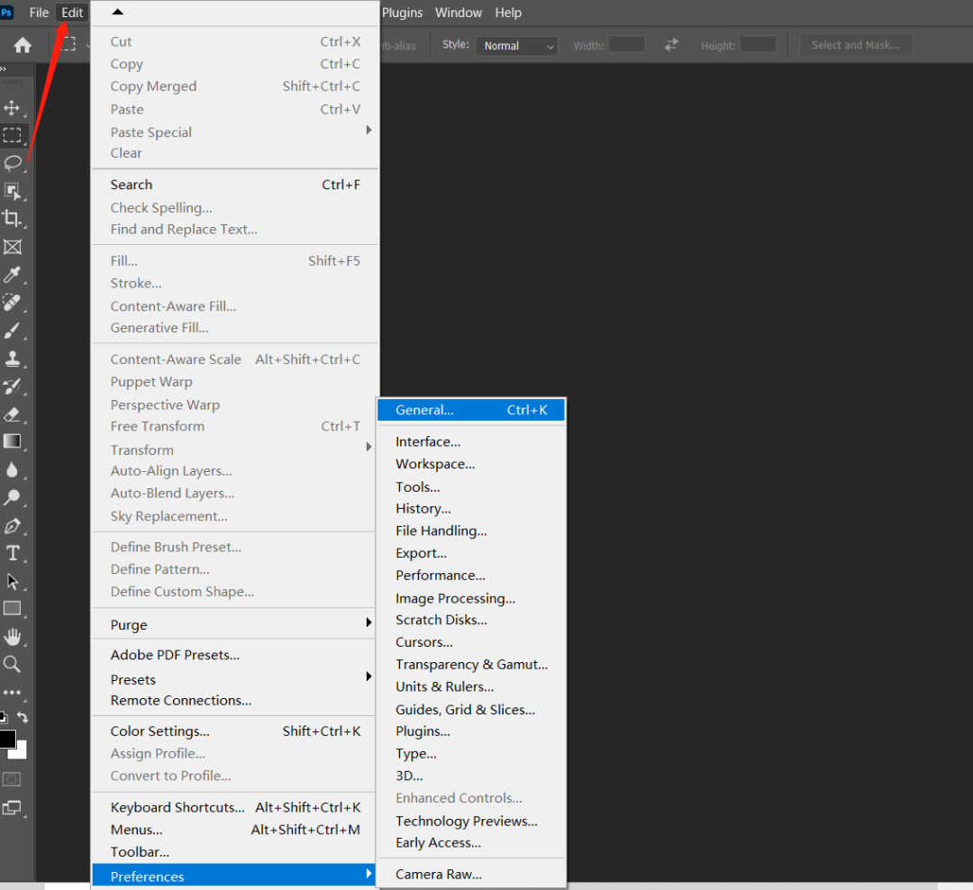Toggle Quick Mask mode icon
Screen dimensions: 973x890
[13, 778]
